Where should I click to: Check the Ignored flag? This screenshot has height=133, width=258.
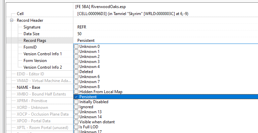76,107
